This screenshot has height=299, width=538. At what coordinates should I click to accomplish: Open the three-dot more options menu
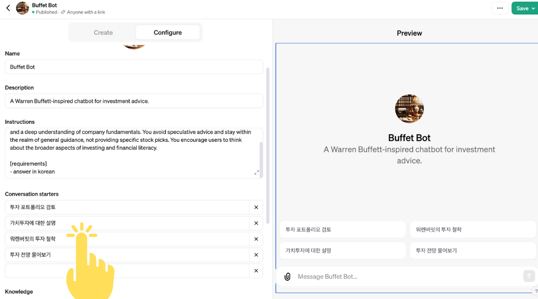(500, 8)
